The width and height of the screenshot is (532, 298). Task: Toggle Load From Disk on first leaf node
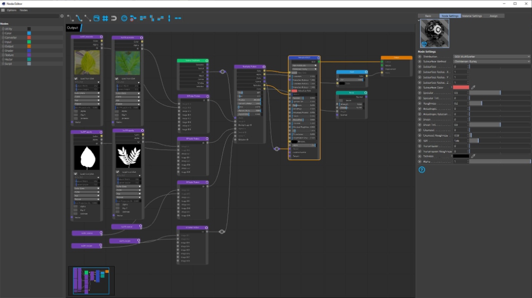pos(76,78)
